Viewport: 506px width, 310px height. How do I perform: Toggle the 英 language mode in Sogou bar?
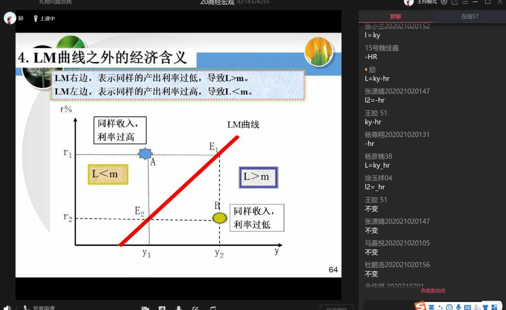tap(431, 307)
